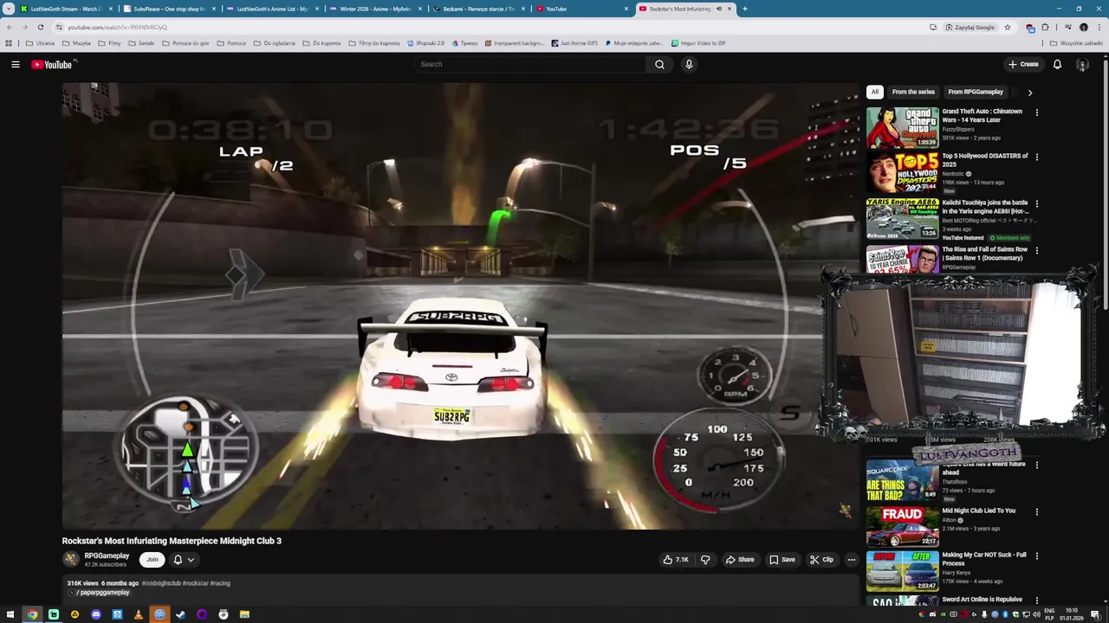This screenshot has width=1109, height=623.
Task: Click the search magnifier button
Action: pyautogui.click(x=659, y=64)
